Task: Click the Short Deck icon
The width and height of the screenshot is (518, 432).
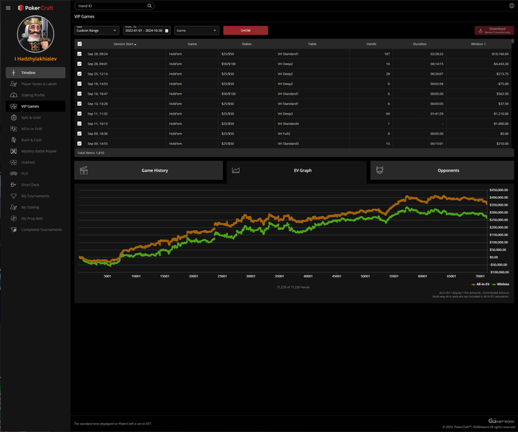Action: [x=13, y=185]
